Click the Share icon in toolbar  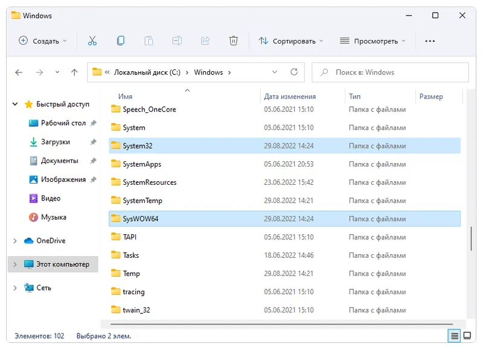click(205, 40)
